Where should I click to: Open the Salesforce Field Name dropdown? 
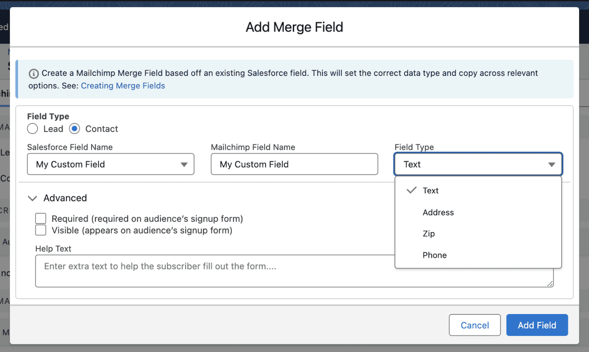pos(110,164)
